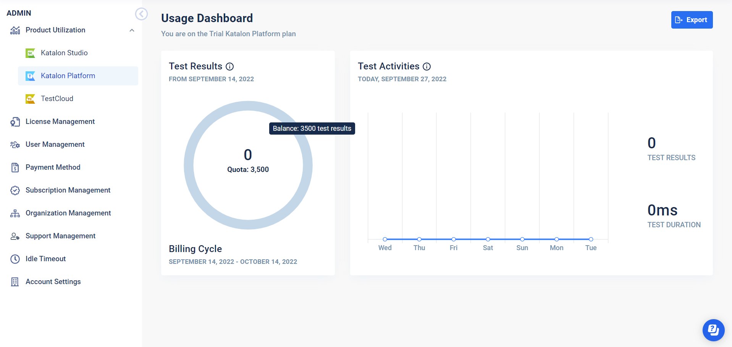
Task: Collapse the Product Utilization section chevron
Action: (132, 30)
